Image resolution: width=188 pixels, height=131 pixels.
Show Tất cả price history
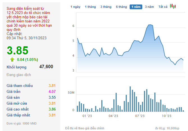tap(163, 6)
